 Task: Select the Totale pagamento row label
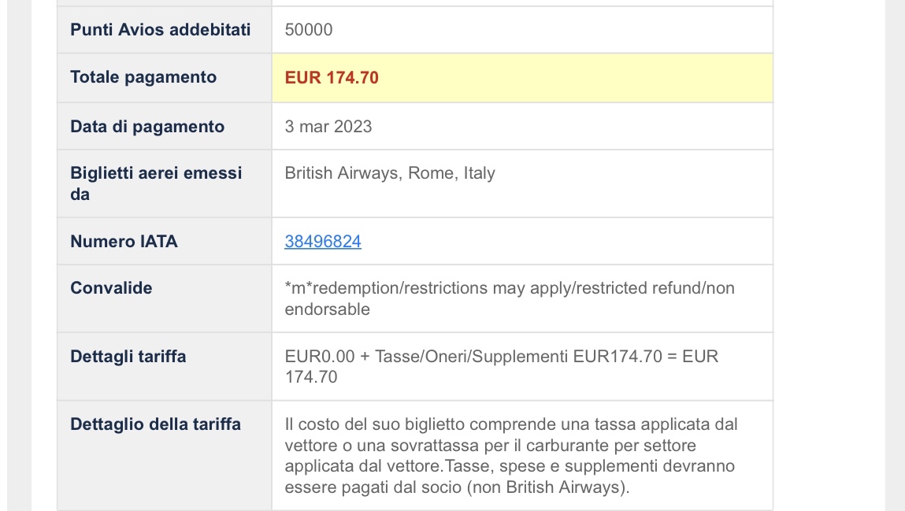coord(143,77)
